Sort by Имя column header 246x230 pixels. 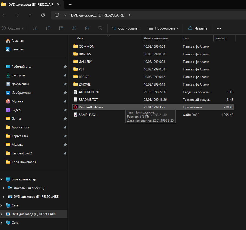[80, 38]
